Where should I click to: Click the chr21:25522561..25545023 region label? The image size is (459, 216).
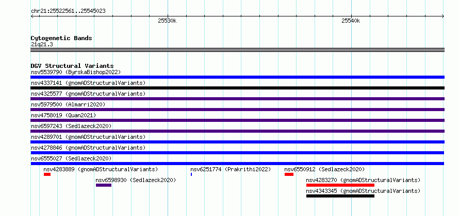click(68, 11)
